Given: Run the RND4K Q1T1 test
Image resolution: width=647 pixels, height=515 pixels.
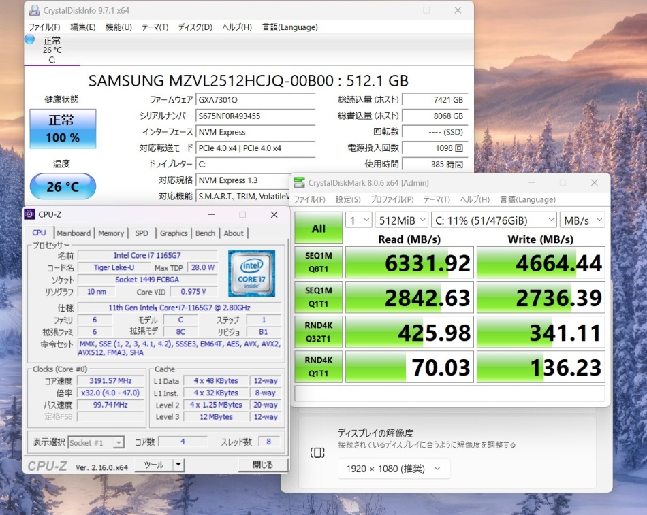Looking at the screenshot, I should click(319, 367).
